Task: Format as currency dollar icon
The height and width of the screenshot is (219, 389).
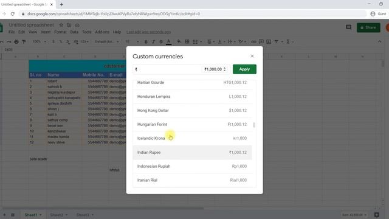Action: (x=53, y=42)
